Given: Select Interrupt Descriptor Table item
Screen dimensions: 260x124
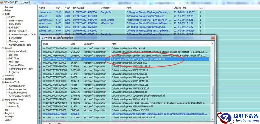Looking at the screenshot, I should point(22,34).
